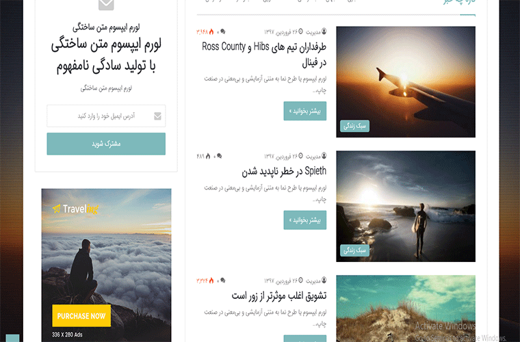The width and height of the screenshot is (520, 342).
Task: Click comments bubble icon on first article
Action: (x=222, y=32)
